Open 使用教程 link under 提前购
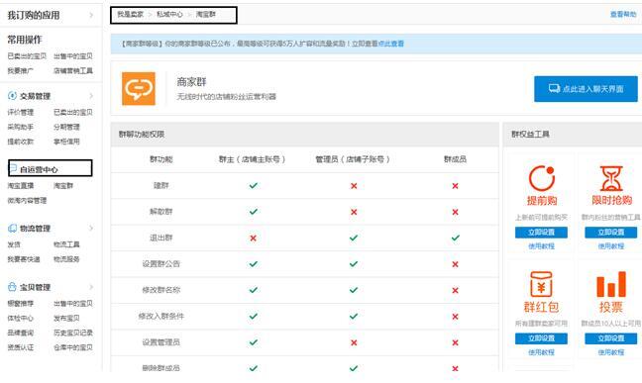This screenshot has width=642, height=383. click(541, 245)
